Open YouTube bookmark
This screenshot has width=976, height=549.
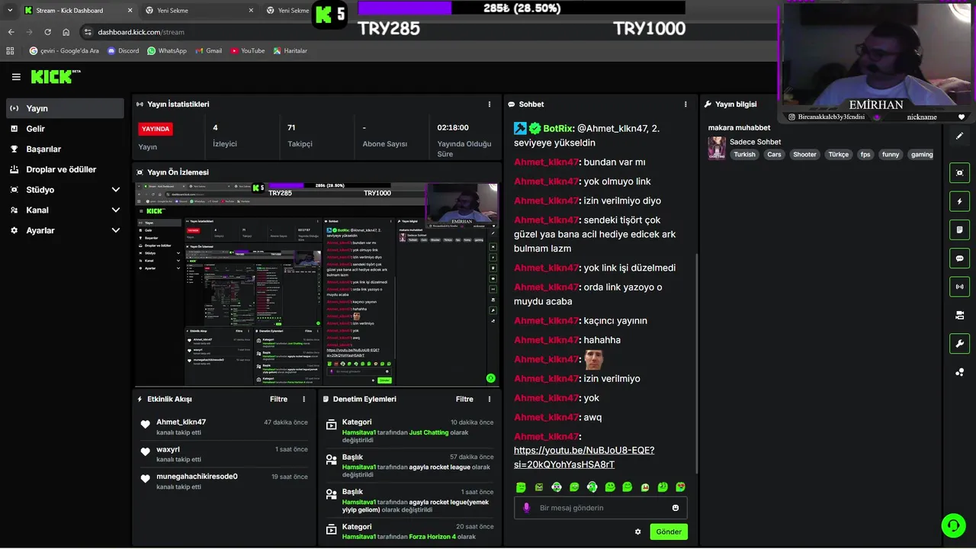click(247, 51)
